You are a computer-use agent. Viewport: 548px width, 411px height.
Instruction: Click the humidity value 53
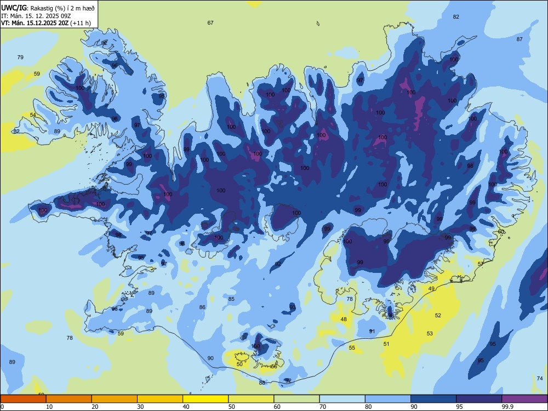[430, 333]
